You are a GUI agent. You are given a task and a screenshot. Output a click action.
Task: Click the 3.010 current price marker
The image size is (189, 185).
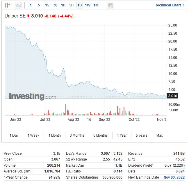[173, 96]
